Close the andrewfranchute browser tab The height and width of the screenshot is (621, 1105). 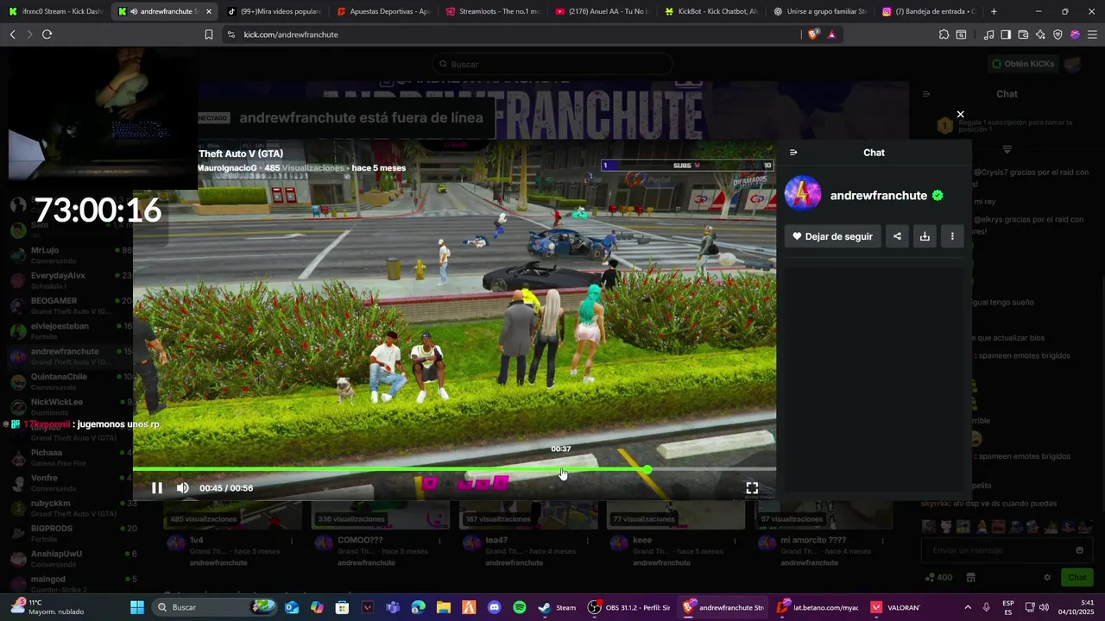[x=208, y=11]
